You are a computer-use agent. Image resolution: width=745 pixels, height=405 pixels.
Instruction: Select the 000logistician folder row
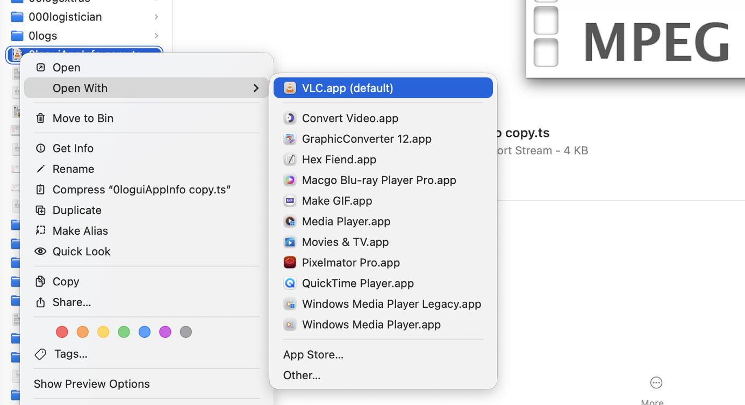click(84, 17)
